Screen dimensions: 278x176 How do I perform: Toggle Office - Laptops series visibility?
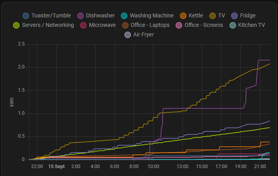[150, 25]
